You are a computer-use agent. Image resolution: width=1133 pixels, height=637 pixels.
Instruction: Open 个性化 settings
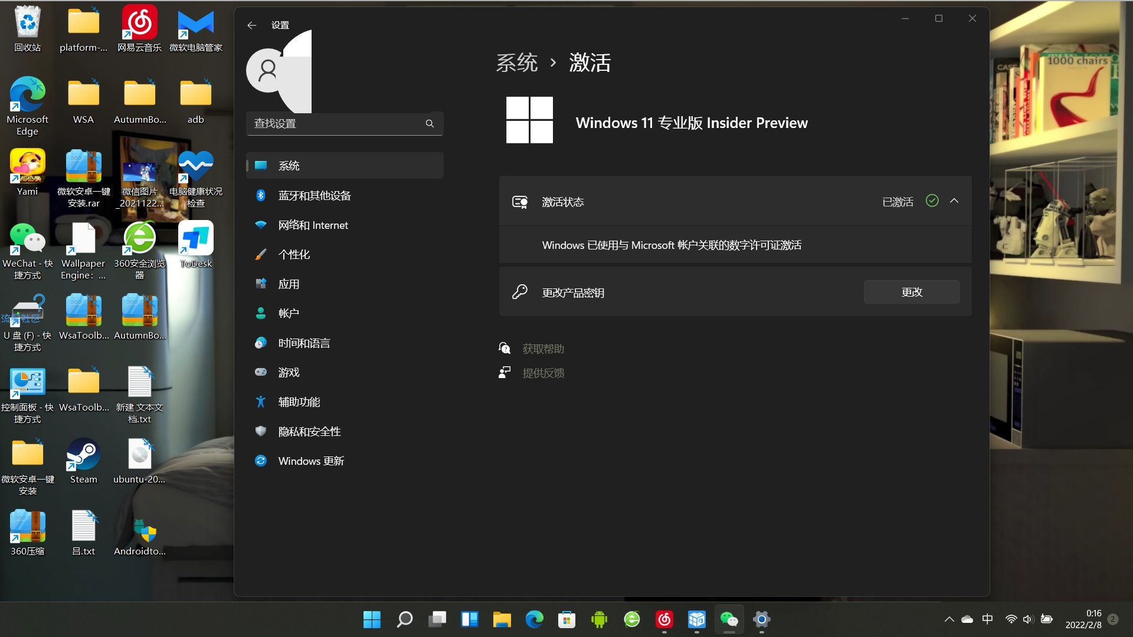[345, 254]
